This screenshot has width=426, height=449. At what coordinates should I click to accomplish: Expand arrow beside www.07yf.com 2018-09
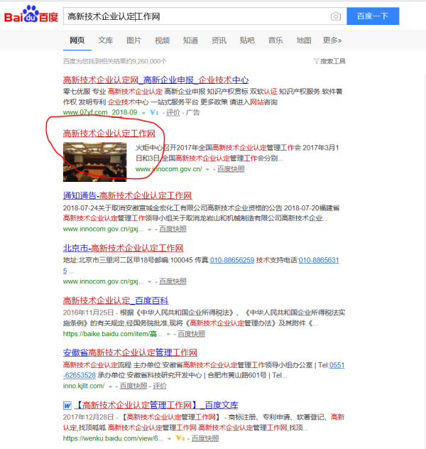pos(143,113)
